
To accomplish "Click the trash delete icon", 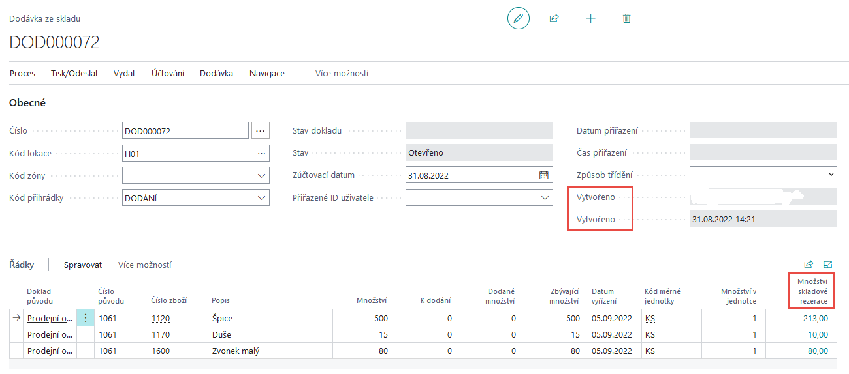I will [x=626, y=18].
